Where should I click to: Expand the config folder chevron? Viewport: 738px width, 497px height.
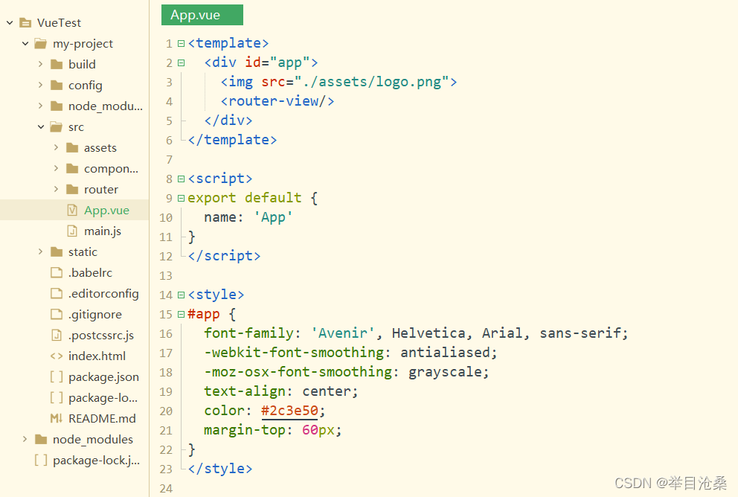tap(40, 85)
